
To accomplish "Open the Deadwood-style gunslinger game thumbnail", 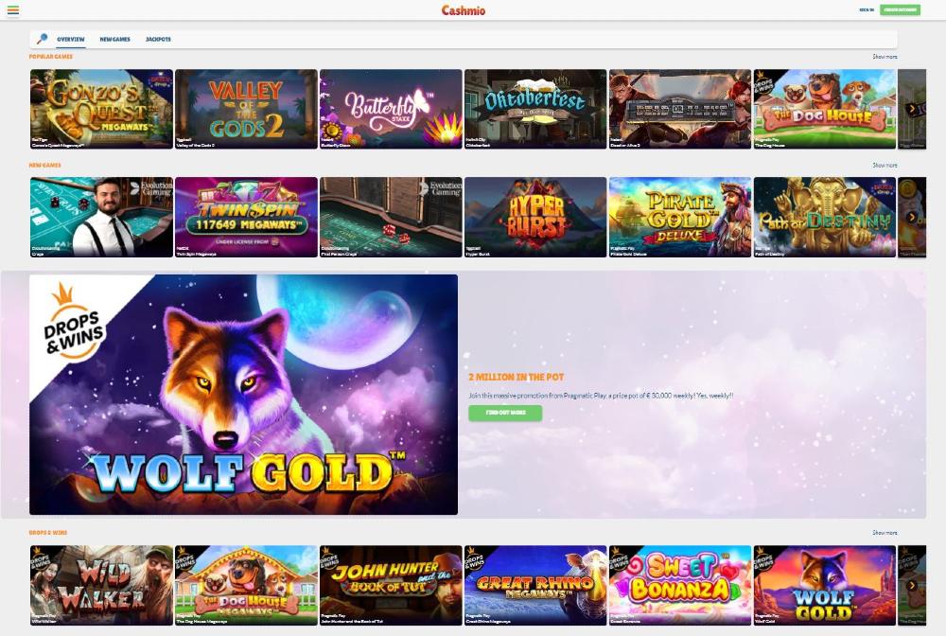I will [680, 109].
